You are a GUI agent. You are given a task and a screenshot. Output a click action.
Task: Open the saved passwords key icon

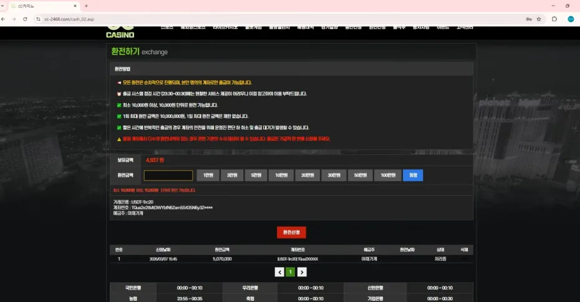pos(529,19)
